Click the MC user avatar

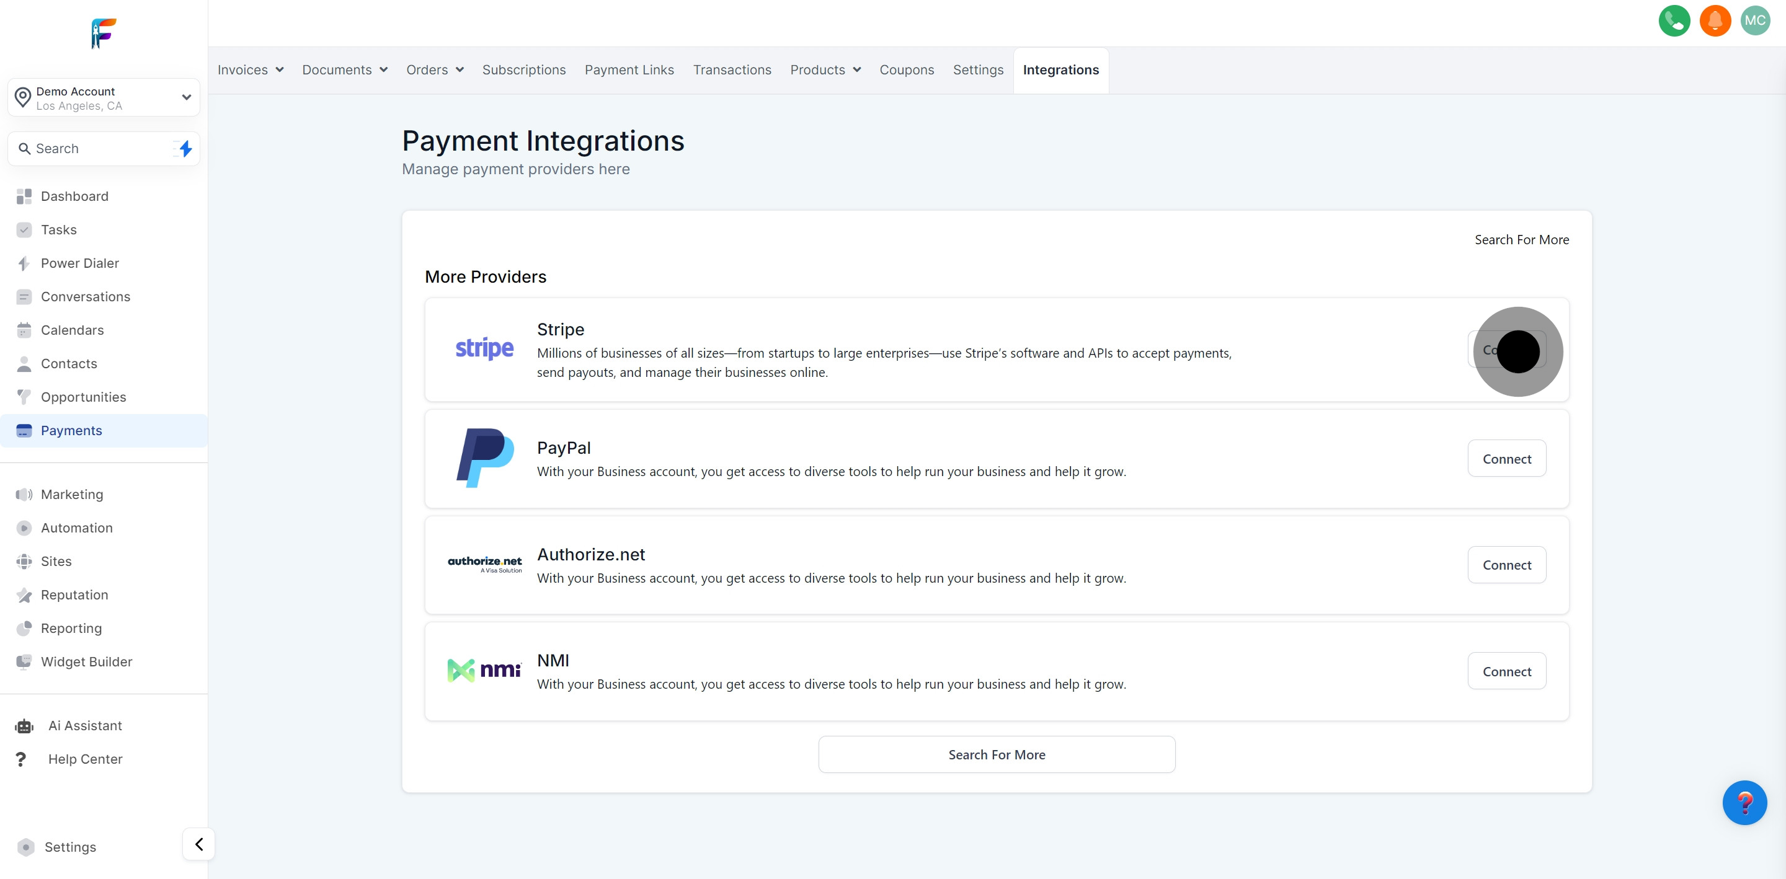point(1755,21)
